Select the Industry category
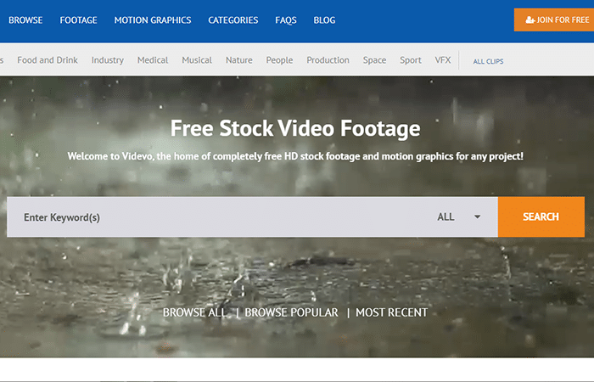594x382 pixels. click(x=108, y=60)
